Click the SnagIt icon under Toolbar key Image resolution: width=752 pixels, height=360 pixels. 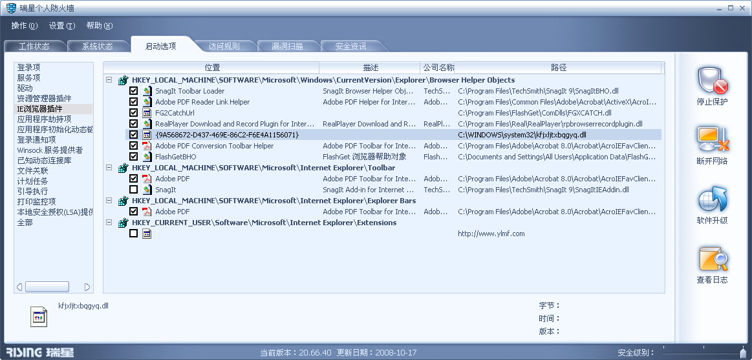pos(147,190)
